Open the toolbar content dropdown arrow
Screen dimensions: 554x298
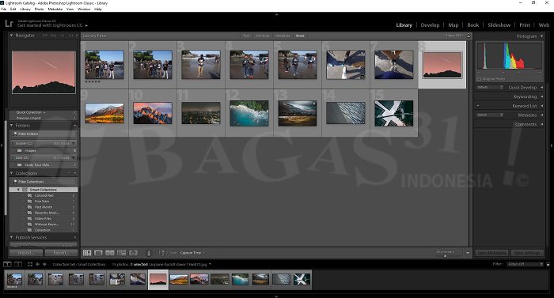pyautogui.click(x=468, y=253)
